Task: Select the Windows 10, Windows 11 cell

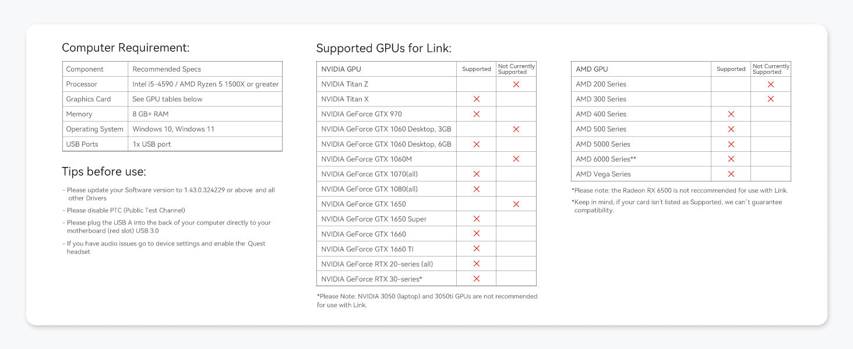Action: pyautogui.click(x=173, y=129)
